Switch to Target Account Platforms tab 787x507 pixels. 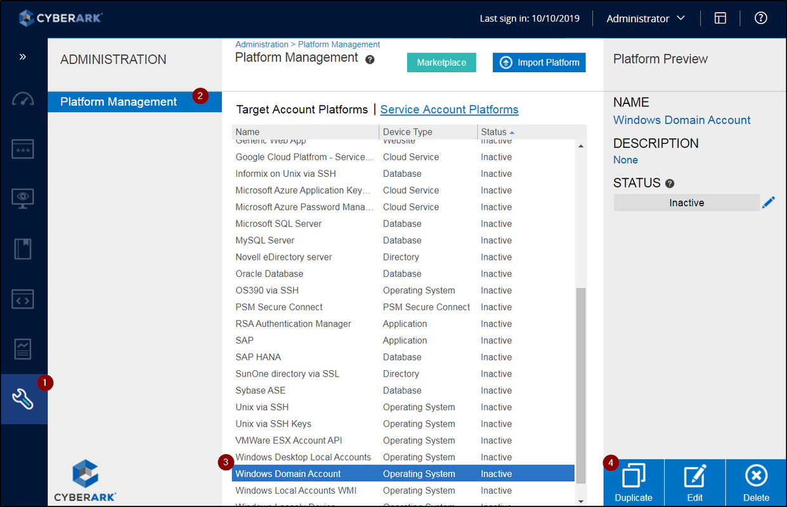[x=302, y=110]
